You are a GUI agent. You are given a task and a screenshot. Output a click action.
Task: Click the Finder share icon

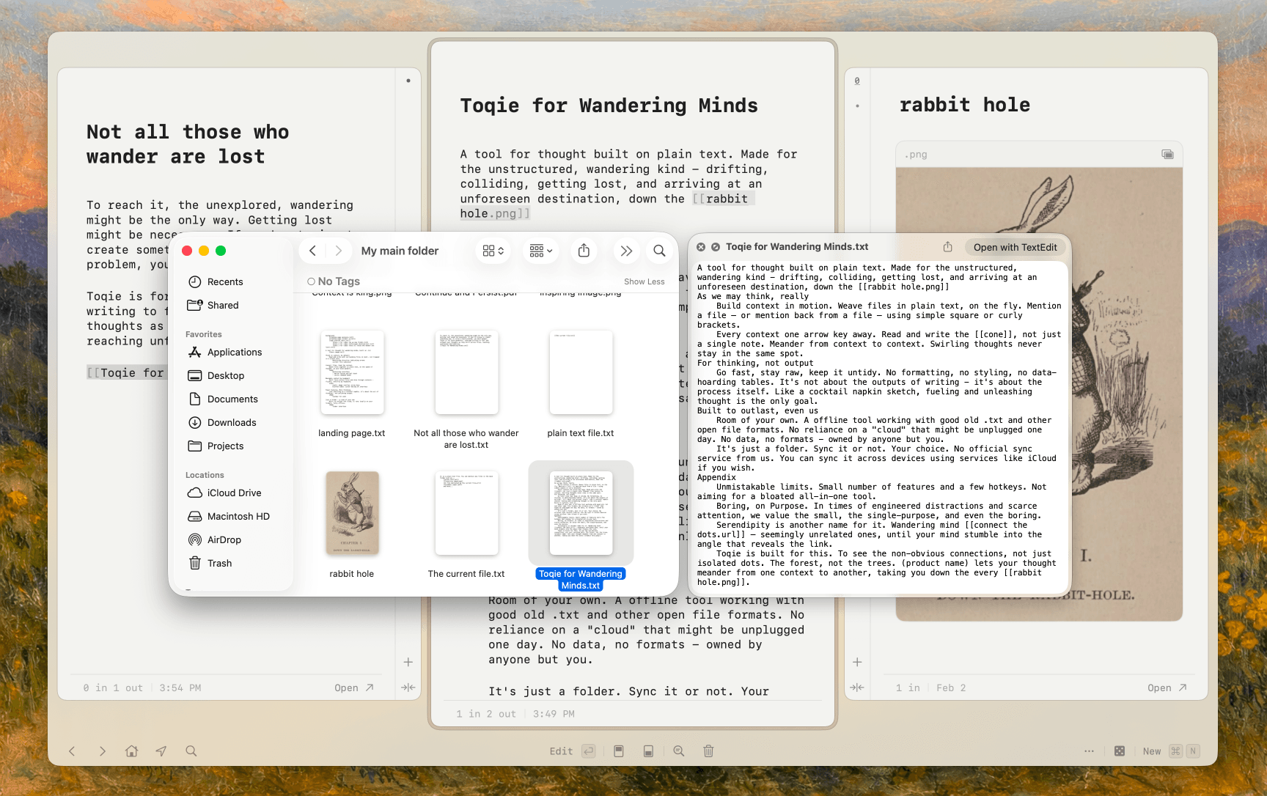[584, 251]
